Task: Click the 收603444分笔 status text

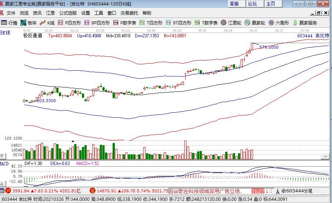Action: coord(297,191)
